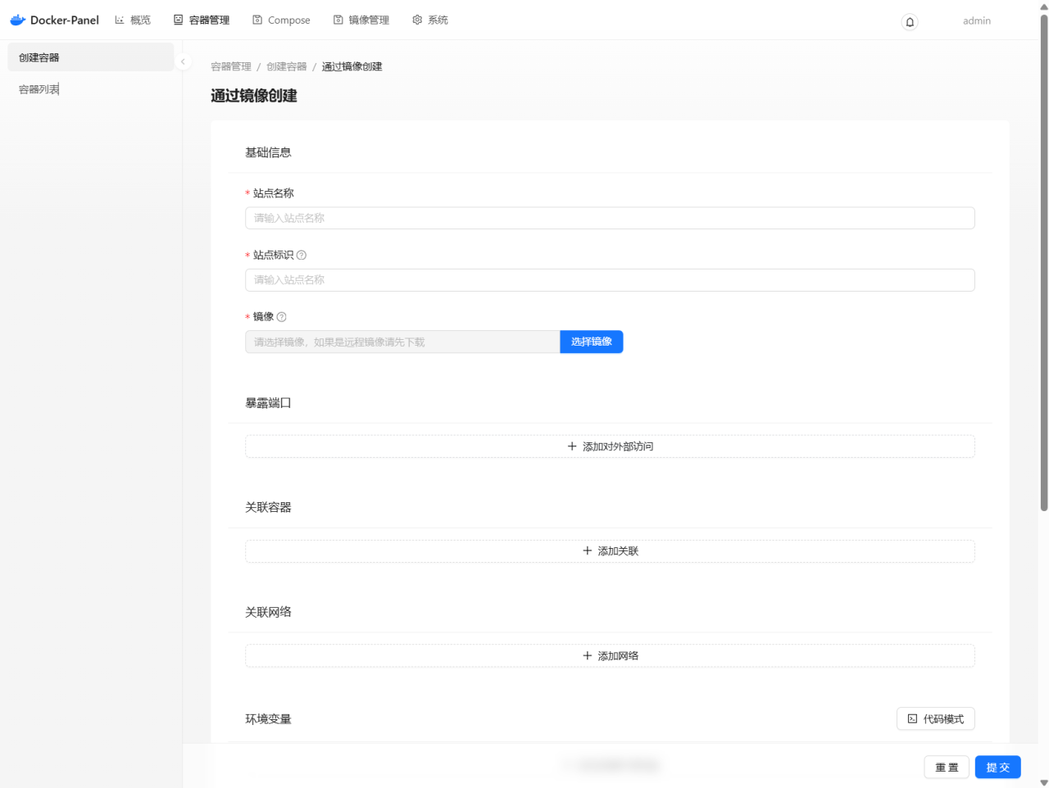The height and width of the screenshot is (788, 1049).
Task: Click the 选择镜像 button
Action: [591, 342]
